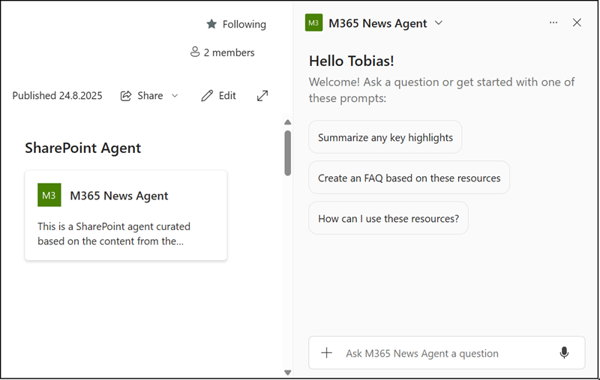
Task: Click the vertical scrollbar thumb
Action: (x=288, y=153)
